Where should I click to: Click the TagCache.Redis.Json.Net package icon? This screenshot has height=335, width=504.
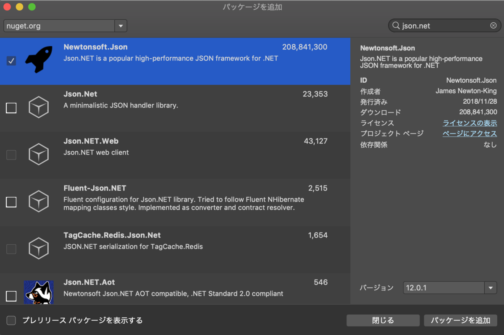click(39, 248)
